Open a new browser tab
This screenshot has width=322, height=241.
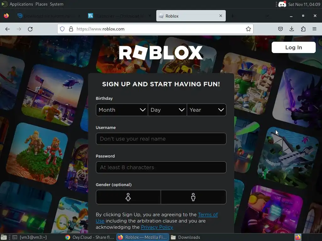click(x=232, y=16)
